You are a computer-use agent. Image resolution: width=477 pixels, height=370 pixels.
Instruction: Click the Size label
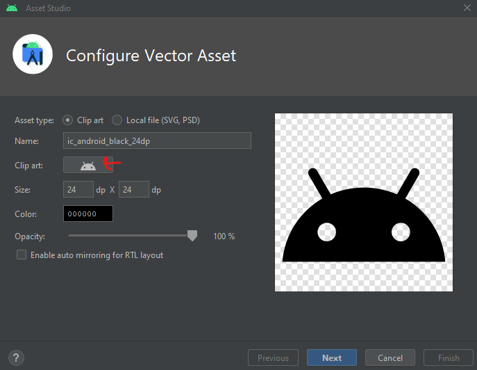[x=22, y=190]
